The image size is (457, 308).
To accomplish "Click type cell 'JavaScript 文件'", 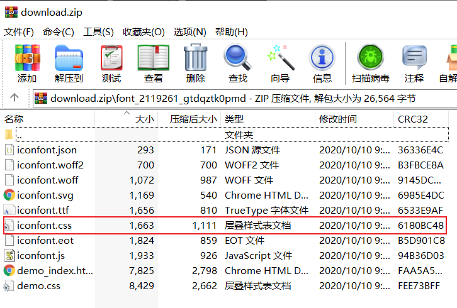I will 258,256.
